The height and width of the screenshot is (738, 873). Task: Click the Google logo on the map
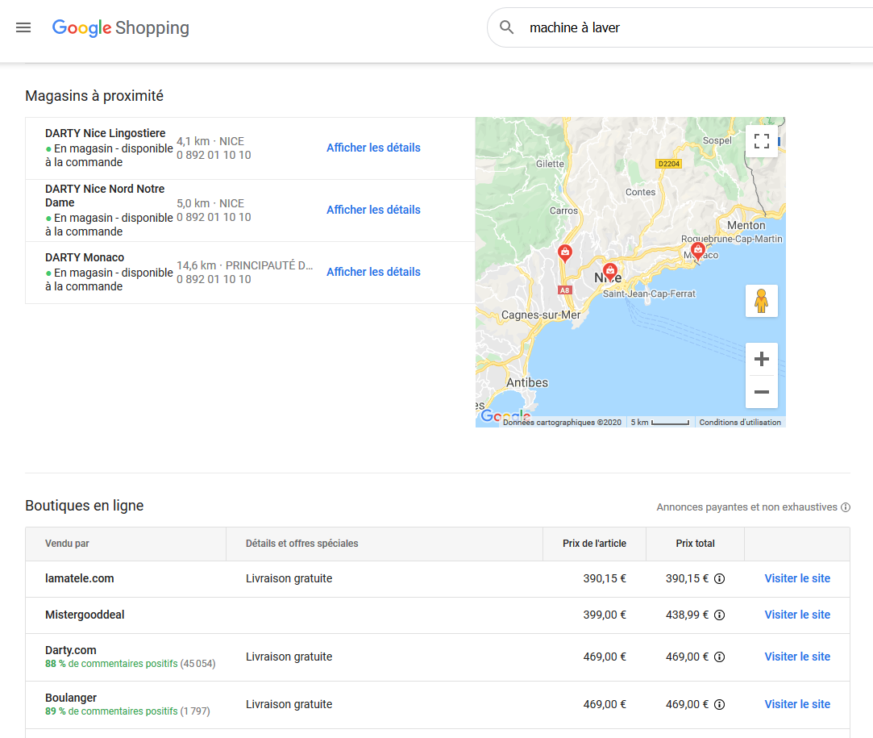[x=505, y=415]
